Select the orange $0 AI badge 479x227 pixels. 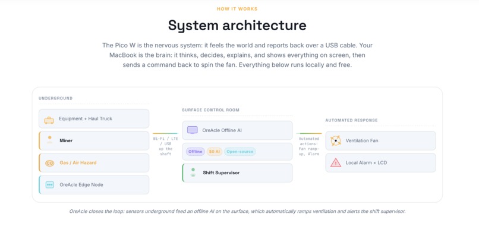point(215,152)
